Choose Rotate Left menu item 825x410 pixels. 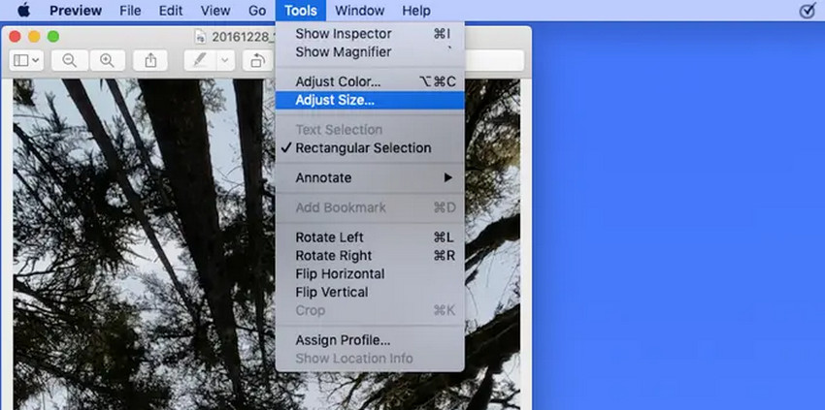click(370, 237)
